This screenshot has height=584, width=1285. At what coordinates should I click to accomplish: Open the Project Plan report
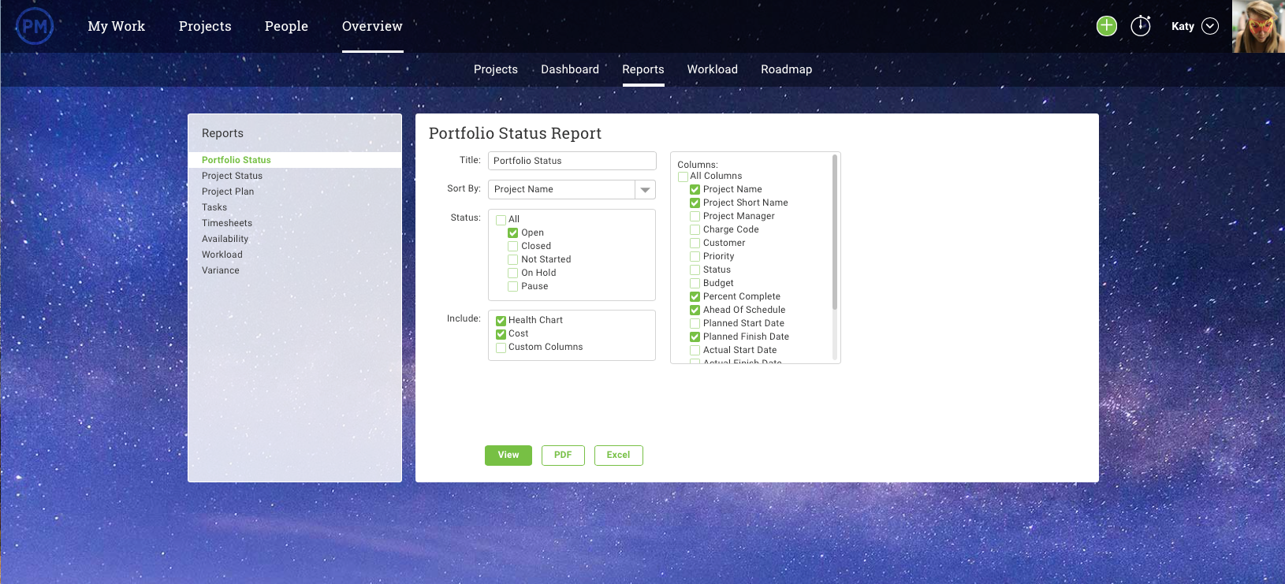pos(228,192)
